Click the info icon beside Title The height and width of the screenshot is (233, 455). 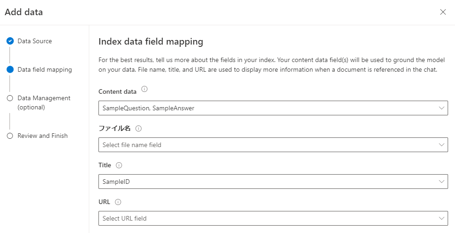[x=119, y=165]
